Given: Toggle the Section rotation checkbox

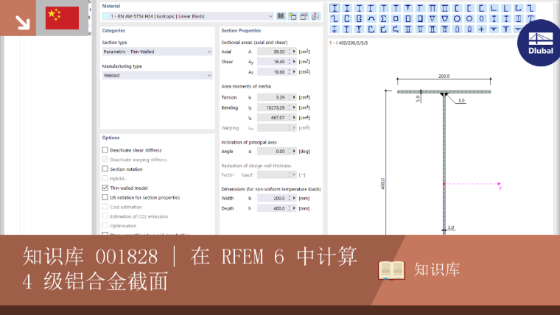Looking at the screenshot, I should pyautogui.click(x=105, y=169).
